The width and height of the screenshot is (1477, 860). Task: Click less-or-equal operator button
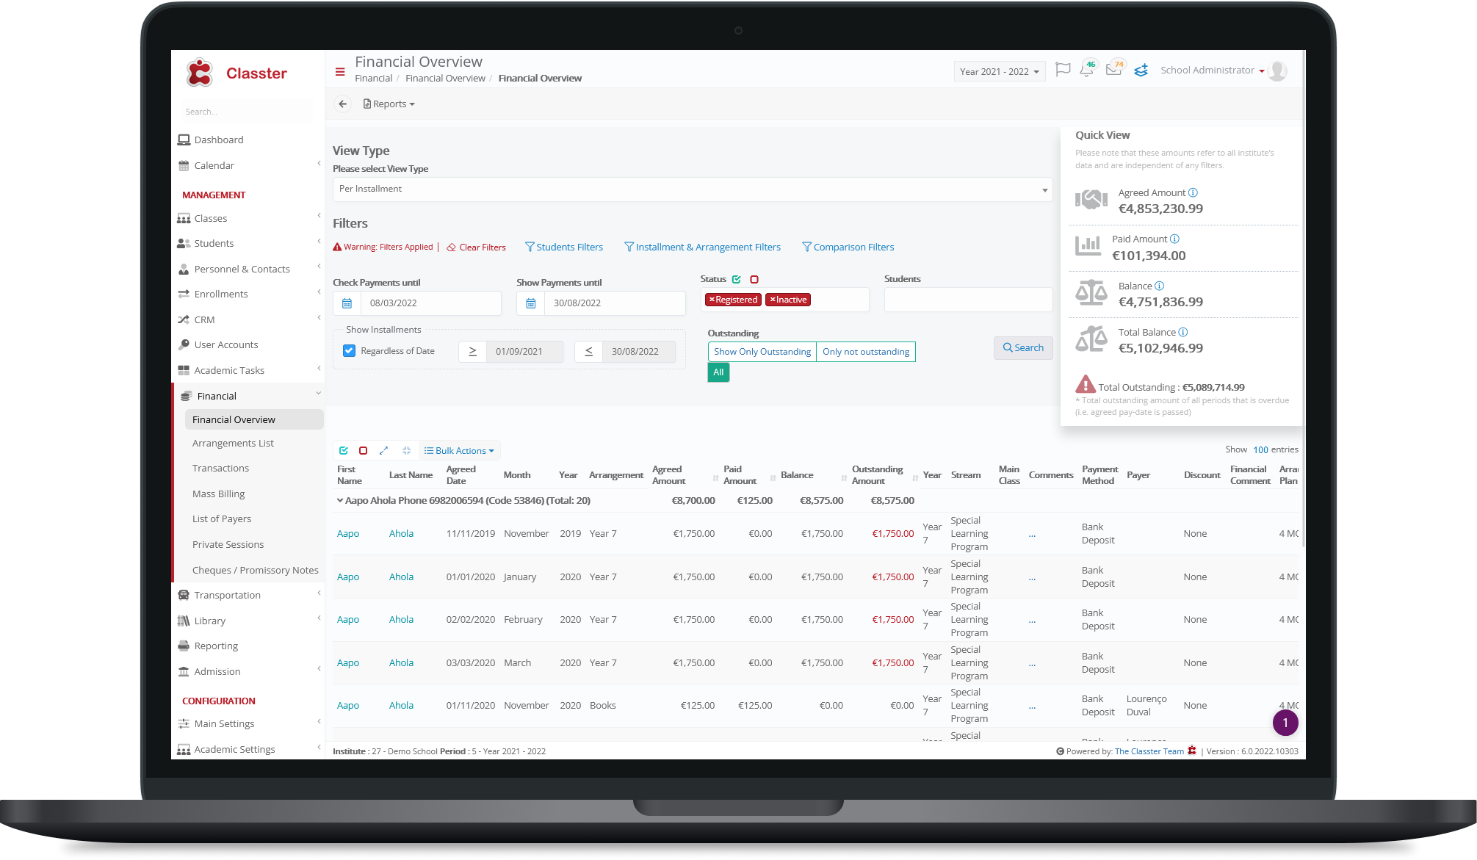click(x=588, y=352)
